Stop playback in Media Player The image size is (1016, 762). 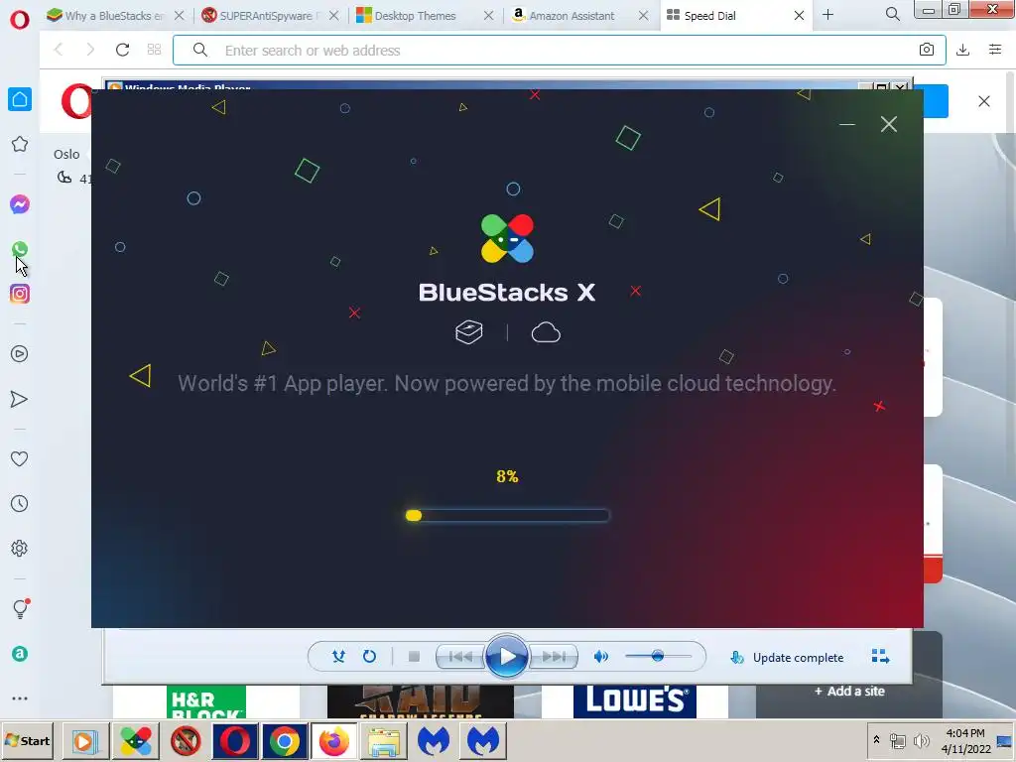414,657
